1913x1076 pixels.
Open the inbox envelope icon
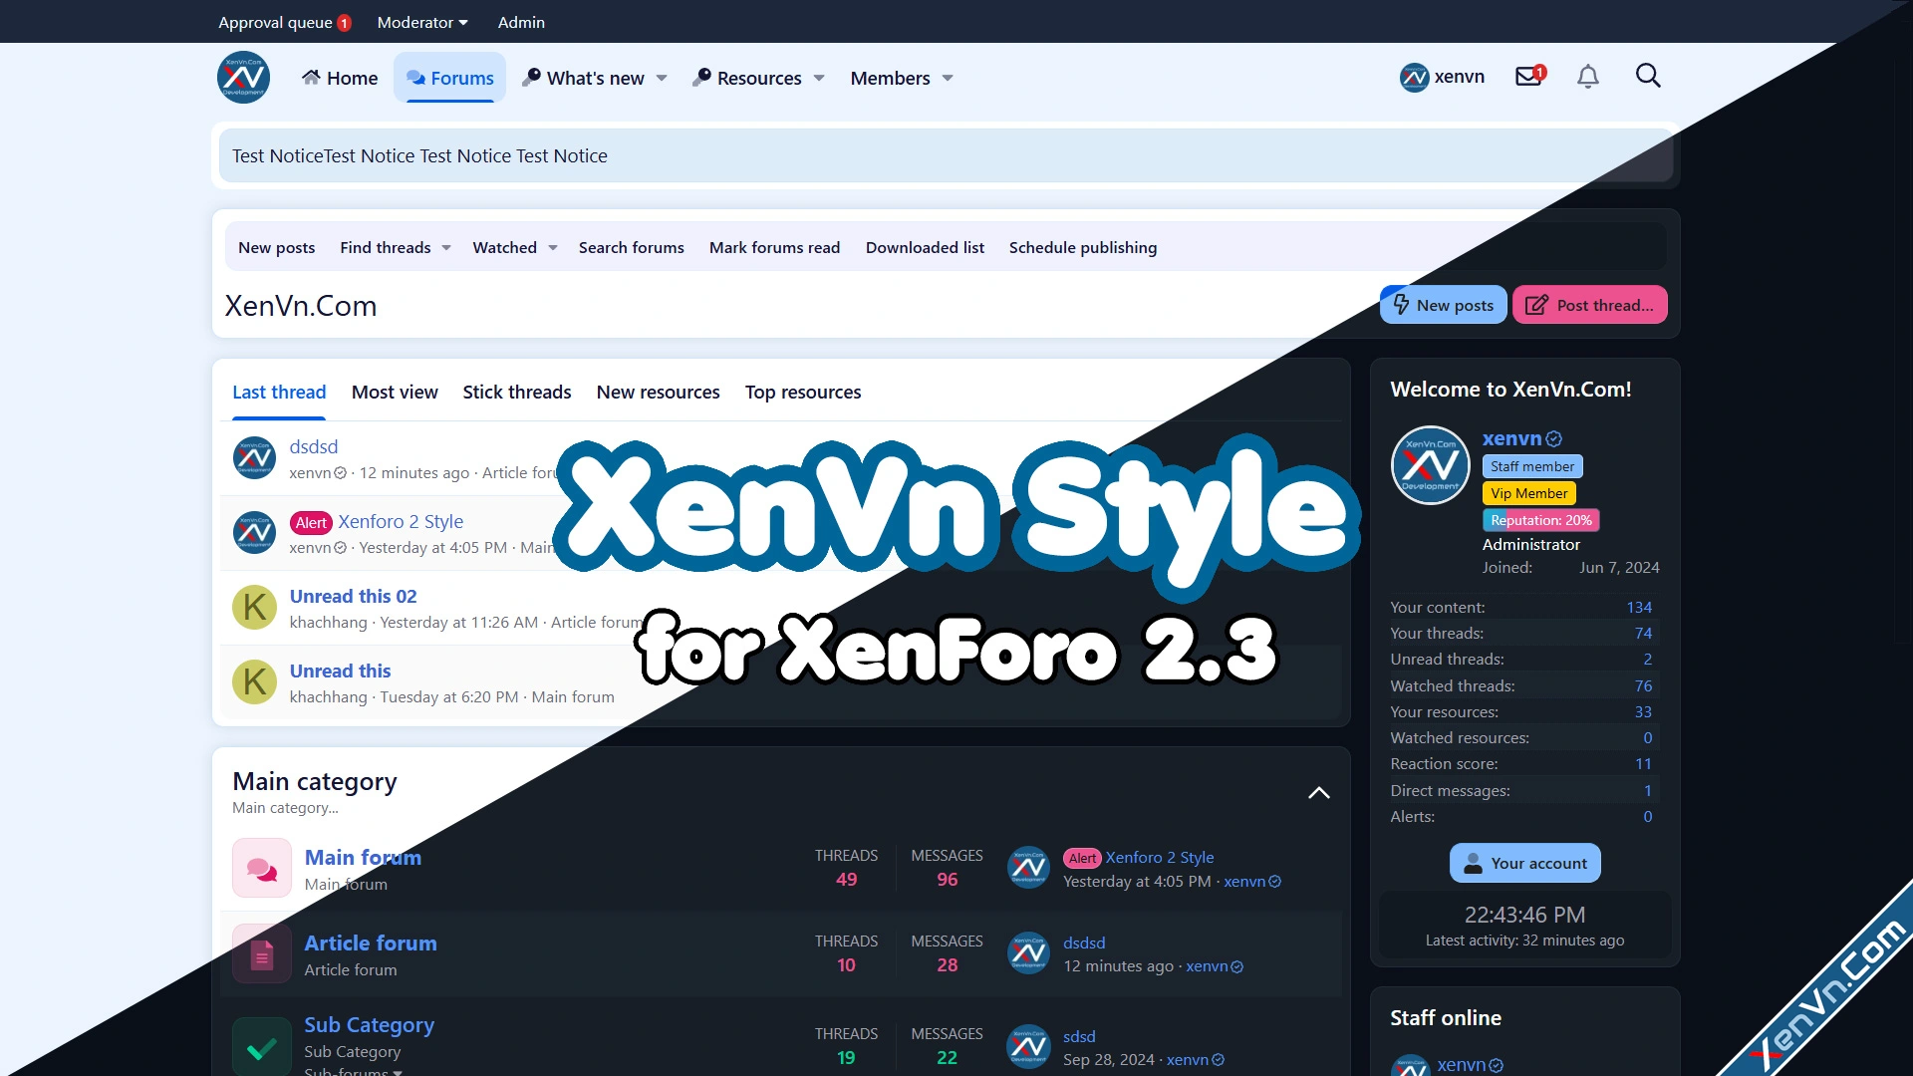[x=1526, y=75]
